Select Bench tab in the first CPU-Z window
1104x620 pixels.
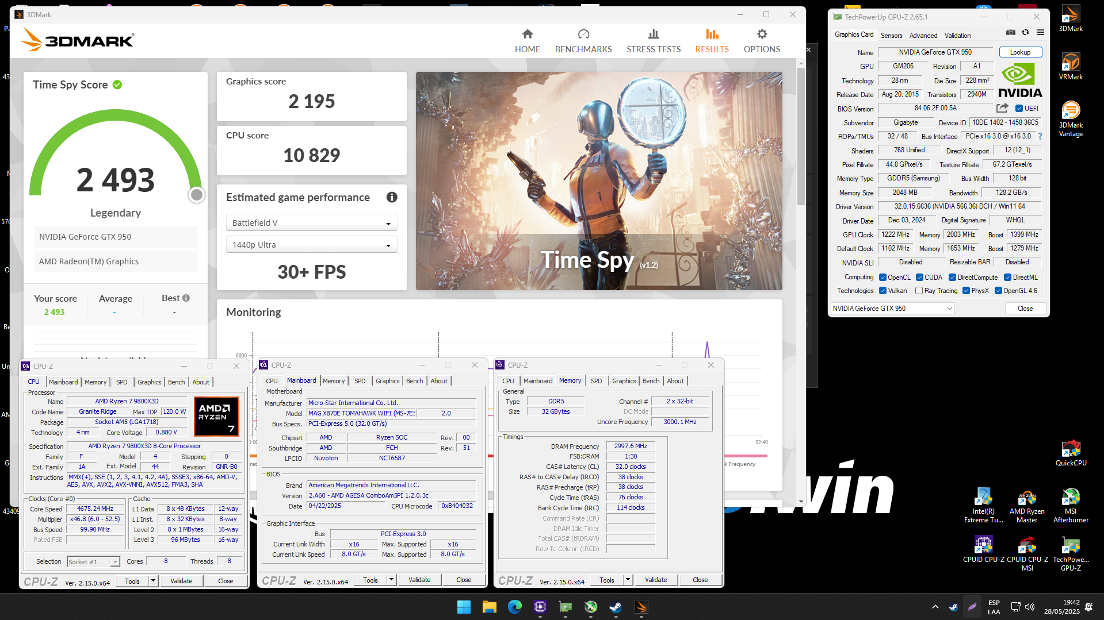(x=176, y=382)
